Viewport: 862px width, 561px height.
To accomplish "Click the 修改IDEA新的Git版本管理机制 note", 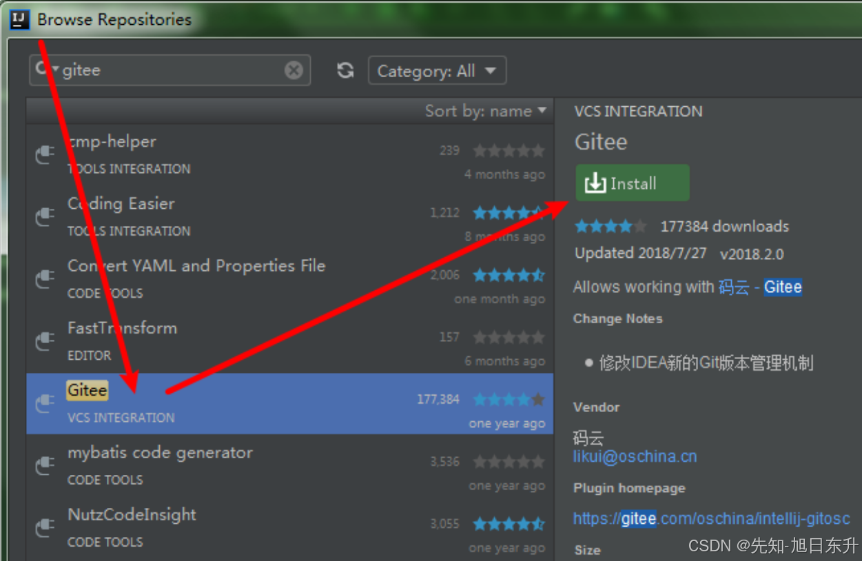I will tap(706, 363).
